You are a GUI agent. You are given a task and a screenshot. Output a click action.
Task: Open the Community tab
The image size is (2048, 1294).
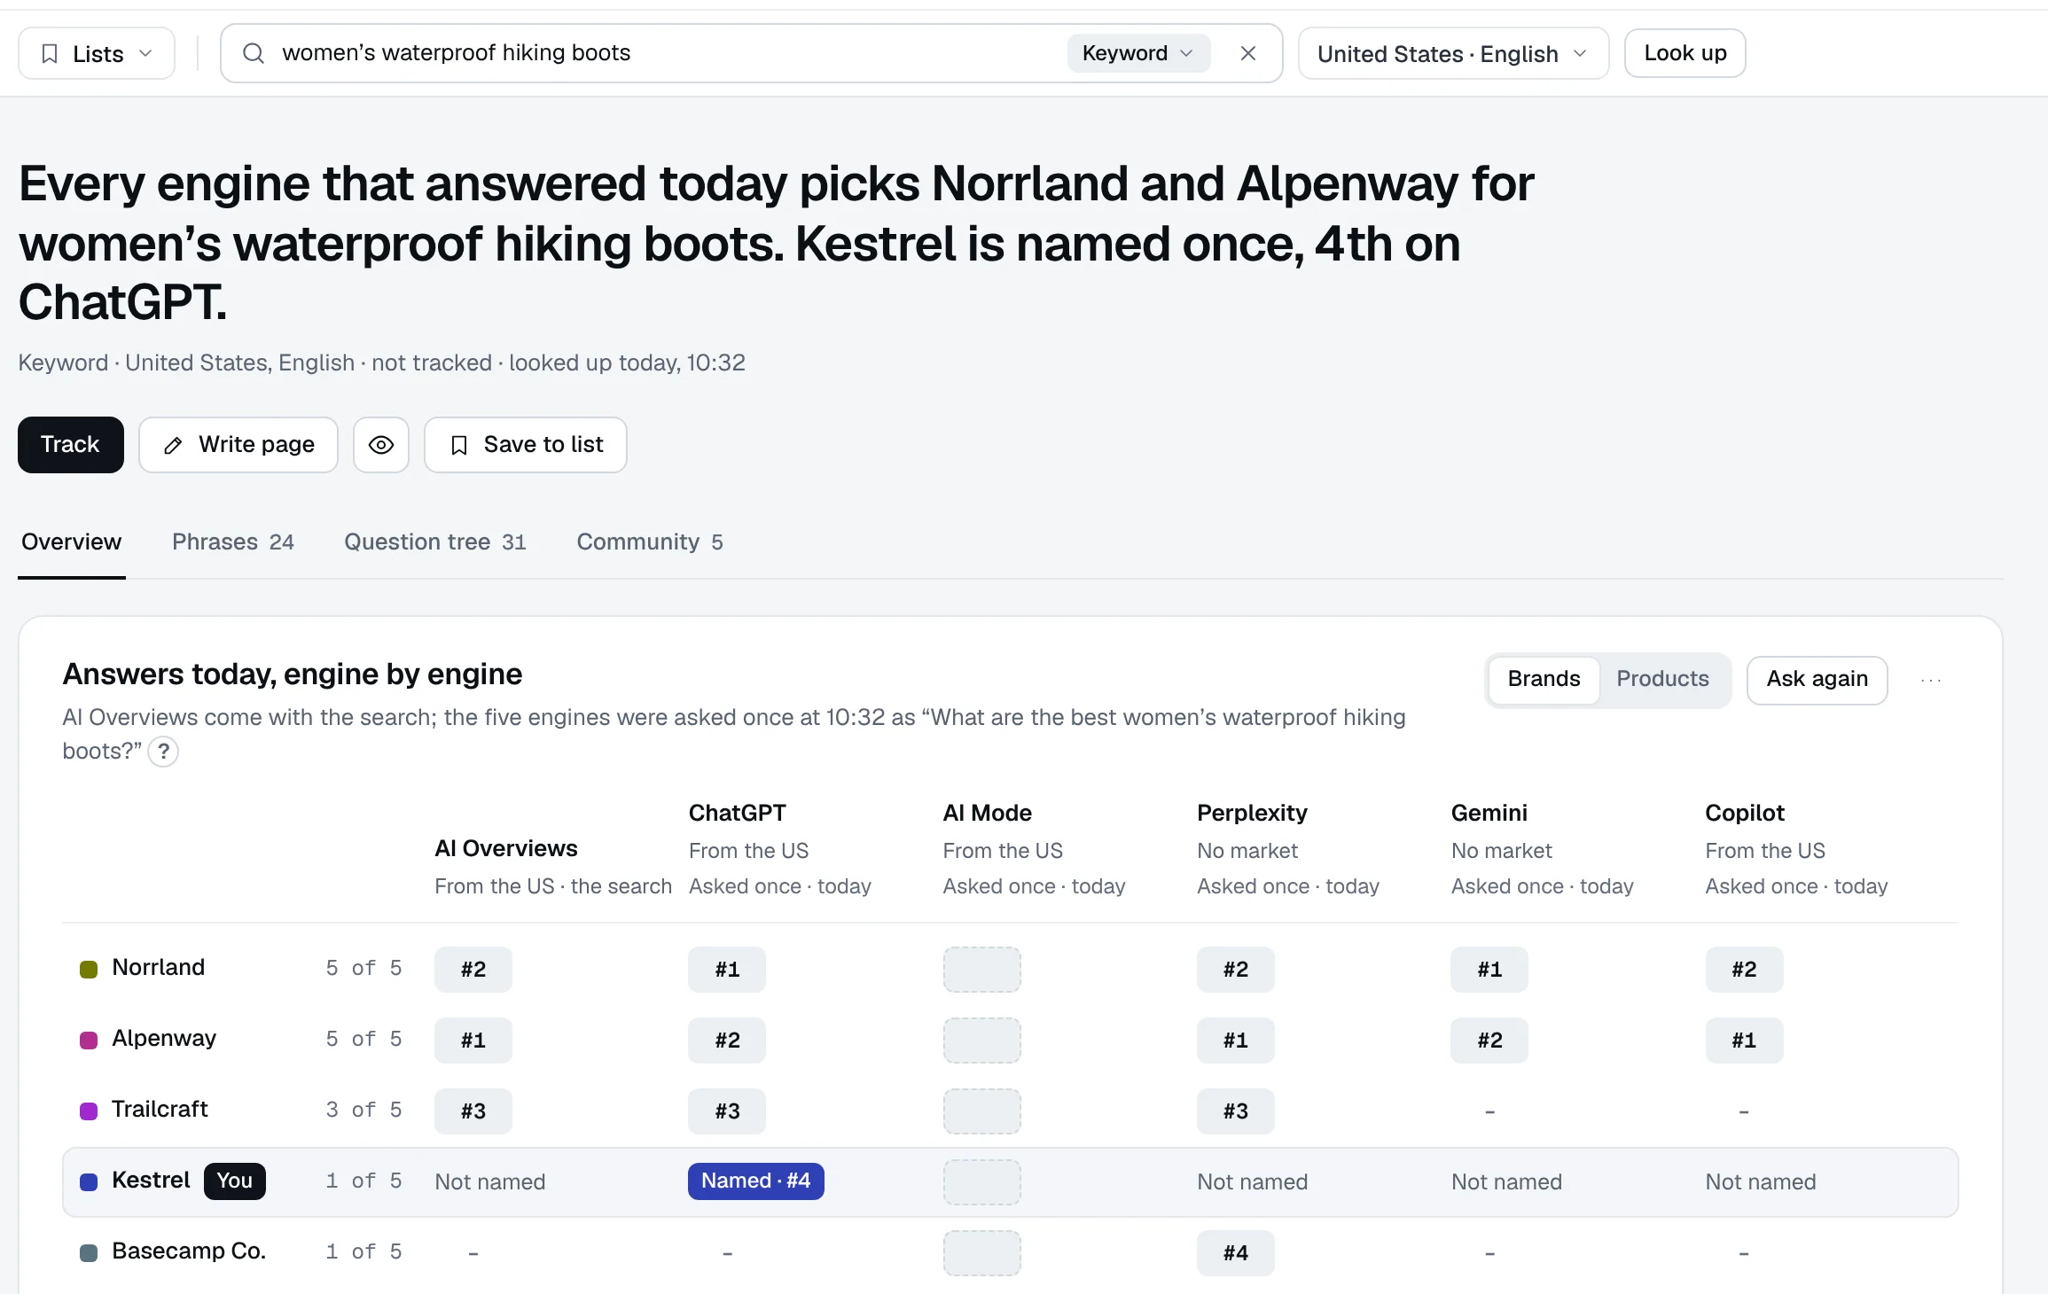click(x=650, y=542)
